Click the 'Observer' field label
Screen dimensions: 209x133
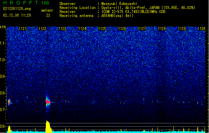point(67,4)
